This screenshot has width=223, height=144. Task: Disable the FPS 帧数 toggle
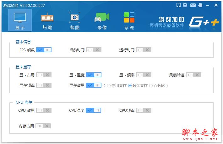coord(44,50)
